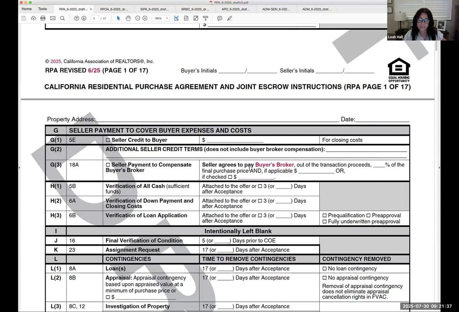
Task: Click 'Final Verification of Condition' text
Action: [x=144, y=240]
